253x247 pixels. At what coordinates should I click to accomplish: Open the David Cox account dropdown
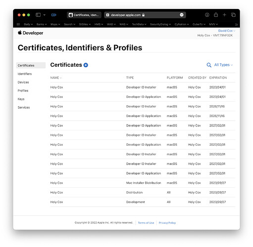[227, 31]
